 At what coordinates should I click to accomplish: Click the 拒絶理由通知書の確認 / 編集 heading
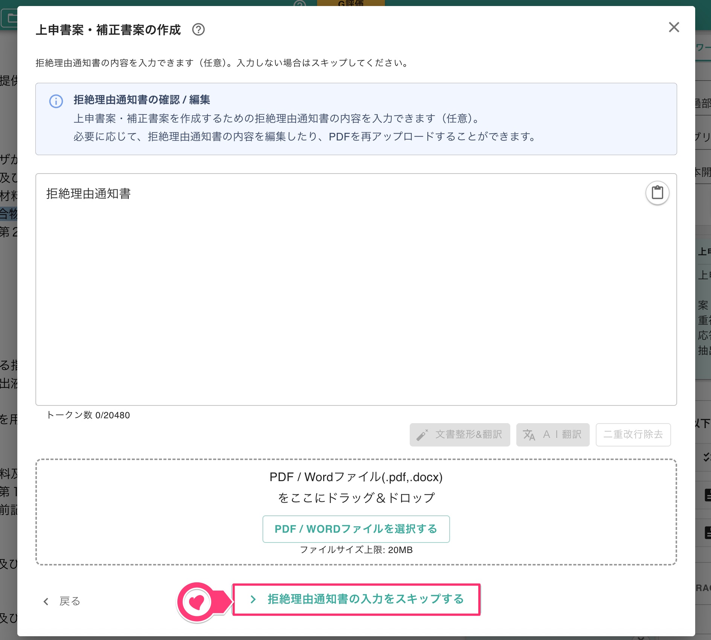[142, 100]
